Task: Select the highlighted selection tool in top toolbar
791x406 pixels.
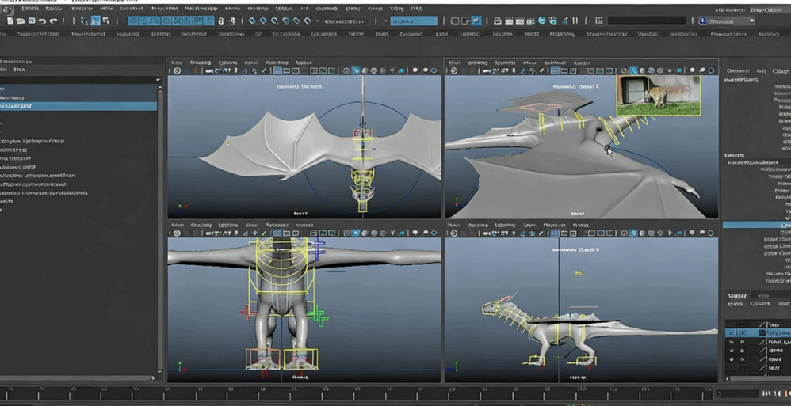Action: point(94,21)
